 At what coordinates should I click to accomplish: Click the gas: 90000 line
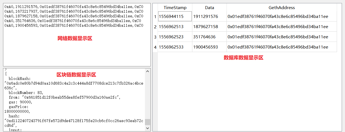click(20, 102)
